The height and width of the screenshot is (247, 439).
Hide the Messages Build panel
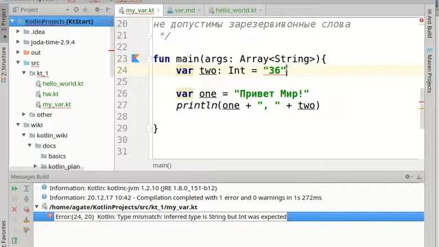tap(419, 177)
